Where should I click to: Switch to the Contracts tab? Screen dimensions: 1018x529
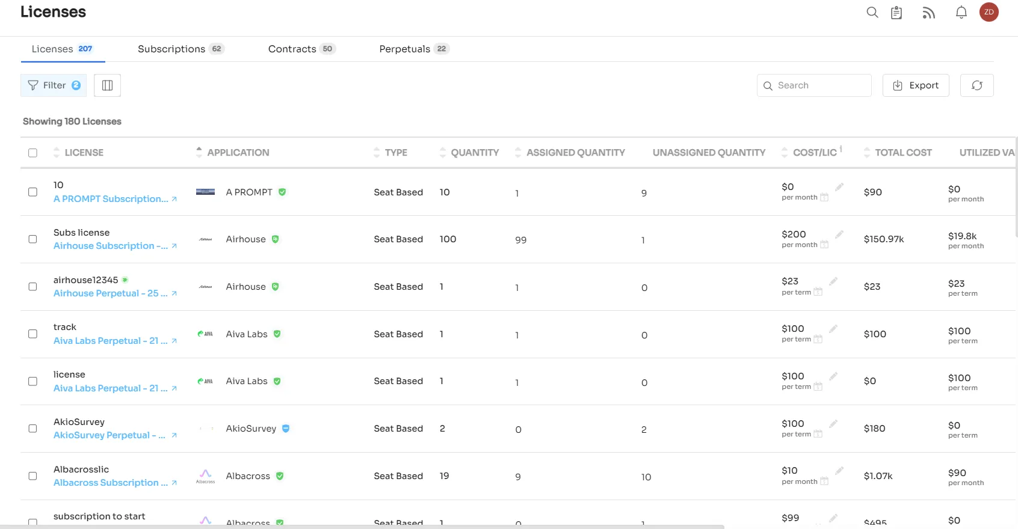(301, 49)
